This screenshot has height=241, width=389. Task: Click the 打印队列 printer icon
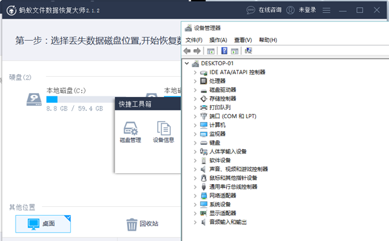pos(204,107)
